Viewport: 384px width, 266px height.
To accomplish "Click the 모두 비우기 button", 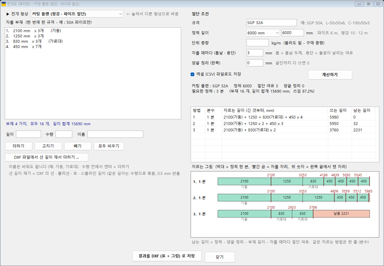I will (x=109, y=146).
